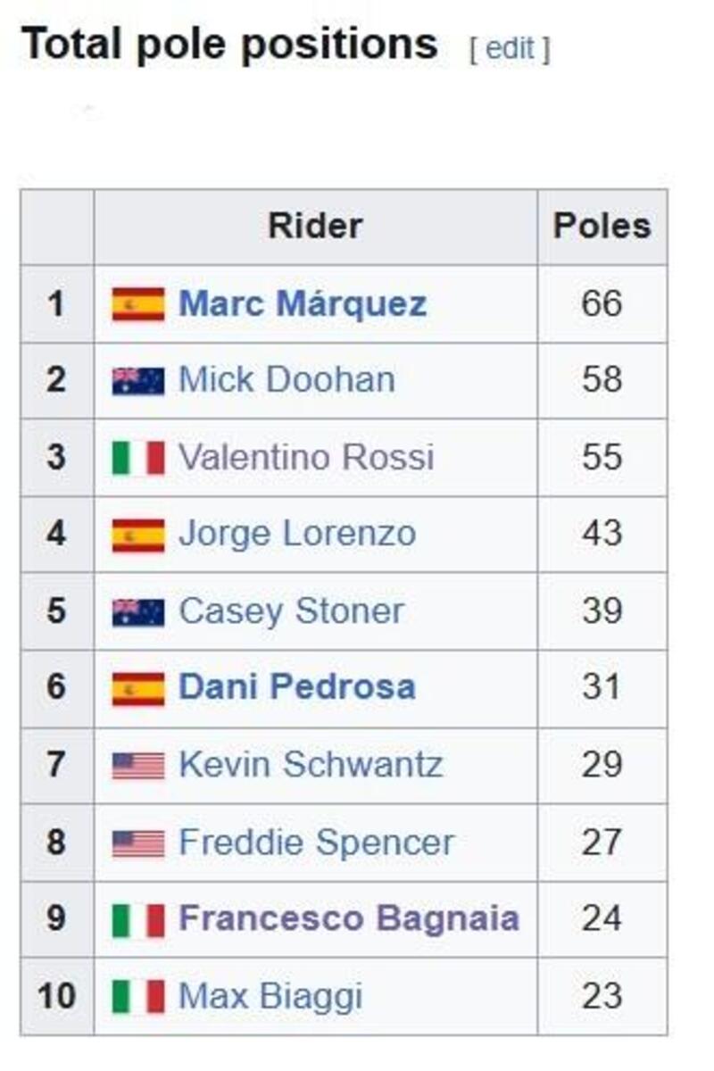Click the Spanish flag beside Jorge Lorenzo
Image resolution: width=714 pixels, height=1071 pixels.
[x=138, y=535]
